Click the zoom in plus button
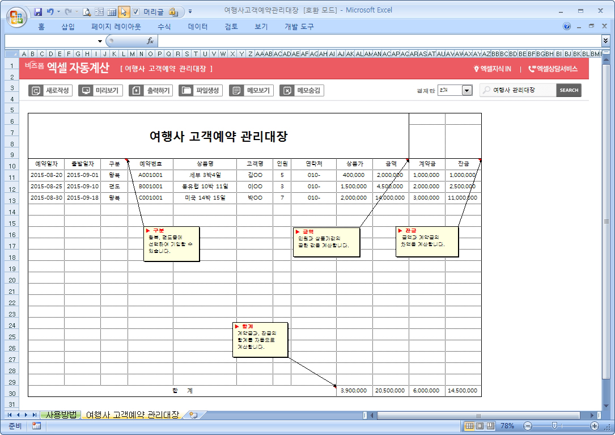Image resolution: width=615 pixels, height=435 pixels. tap(595, 426)
